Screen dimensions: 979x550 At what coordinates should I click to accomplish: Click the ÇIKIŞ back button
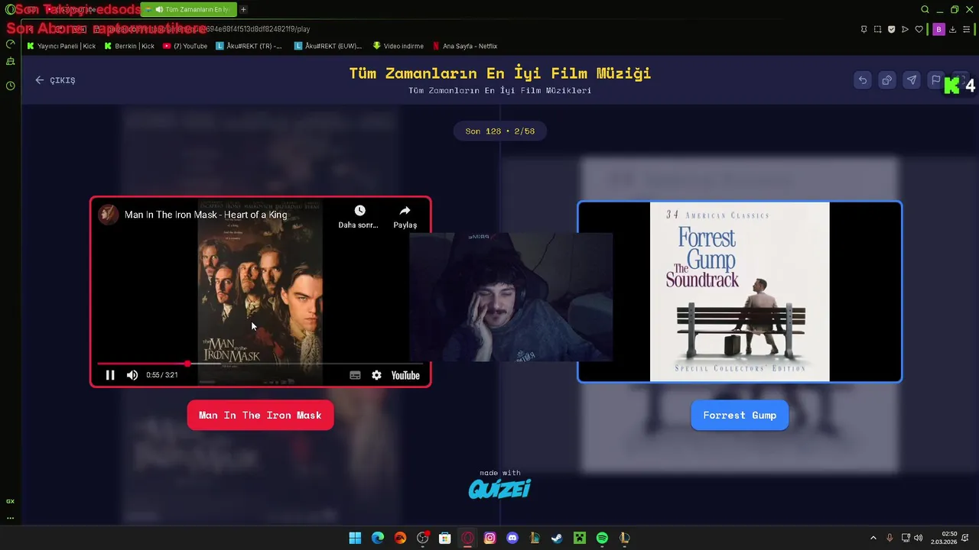point(55,80)
